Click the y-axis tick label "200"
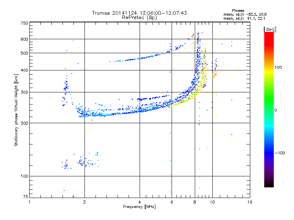The width and height of the screenshot is (294, 220). tap(24, 123)
